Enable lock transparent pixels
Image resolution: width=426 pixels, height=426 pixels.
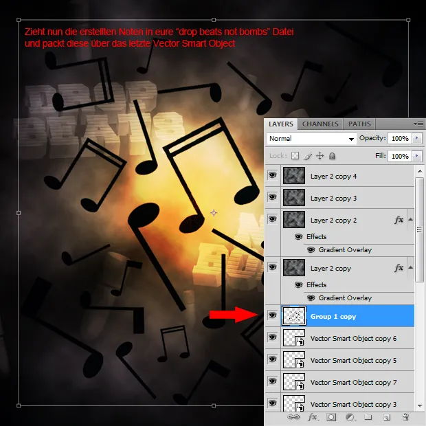[x=295, y=157]
